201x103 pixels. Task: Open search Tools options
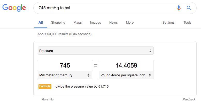coord(187,22)
